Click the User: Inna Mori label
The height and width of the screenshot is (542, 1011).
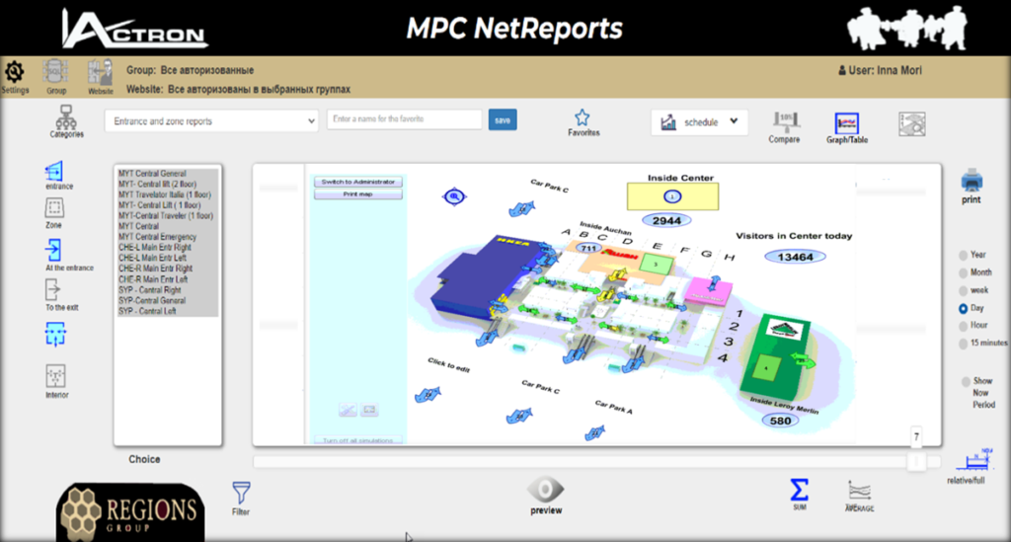tap(880, 70)
